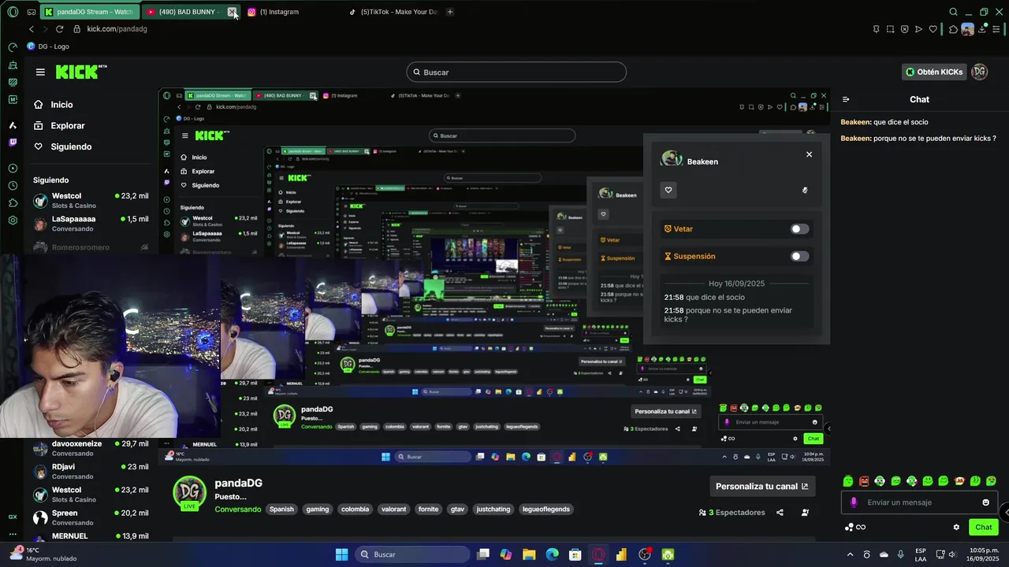Image resolution: width=1009 pixels, height=567 pixels.
Task: Open the downloads icon in browser toolbar
Action: click(982, 29)
